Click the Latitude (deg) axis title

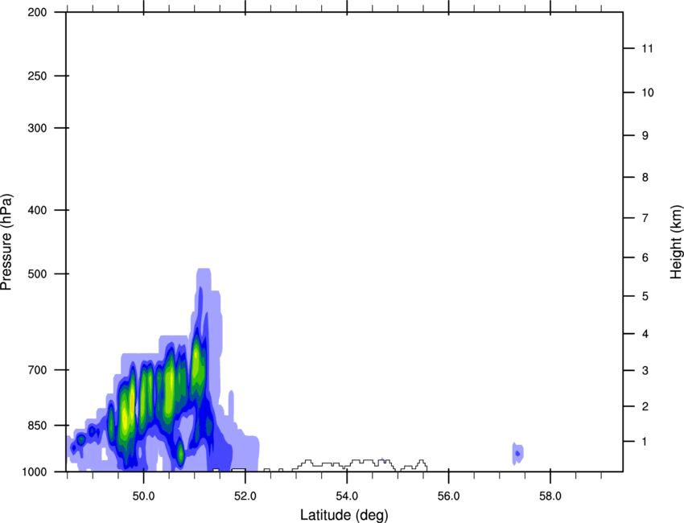(x=344, y=515)
